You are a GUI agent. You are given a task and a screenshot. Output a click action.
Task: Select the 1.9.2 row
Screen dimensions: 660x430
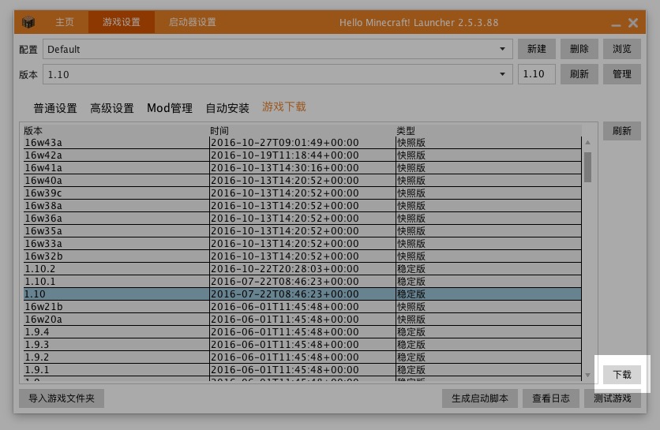[x=302, y=357]
